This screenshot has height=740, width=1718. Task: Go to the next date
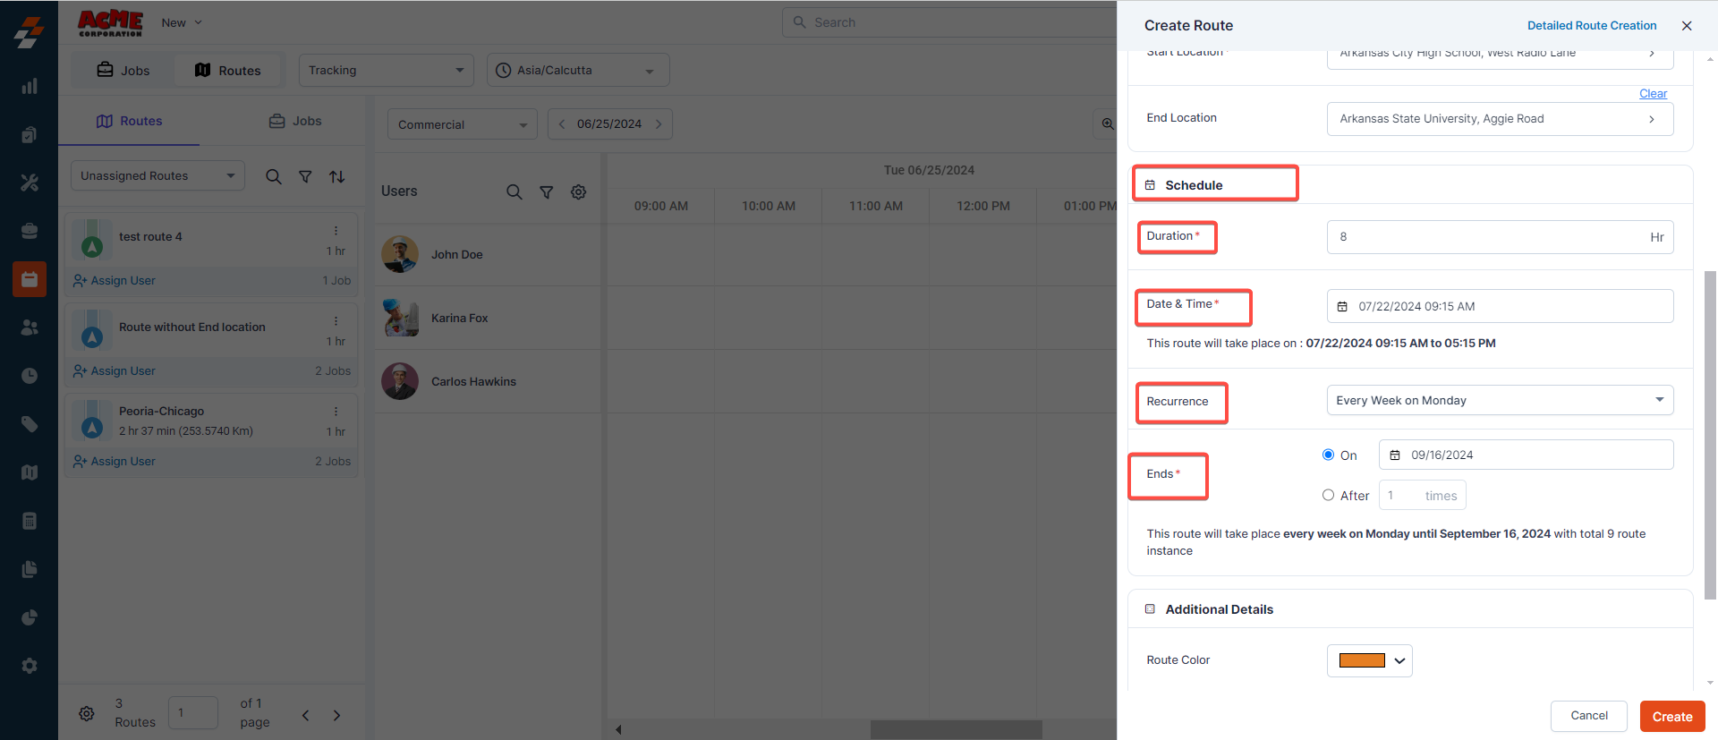[x=659, y=124]
